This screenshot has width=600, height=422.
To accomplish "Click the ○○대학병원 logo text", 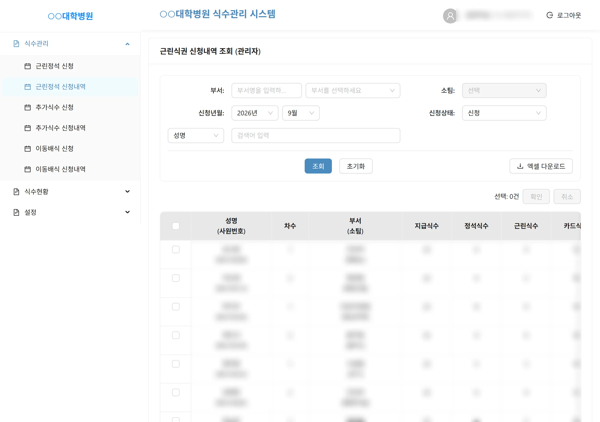I will (70, 16).
